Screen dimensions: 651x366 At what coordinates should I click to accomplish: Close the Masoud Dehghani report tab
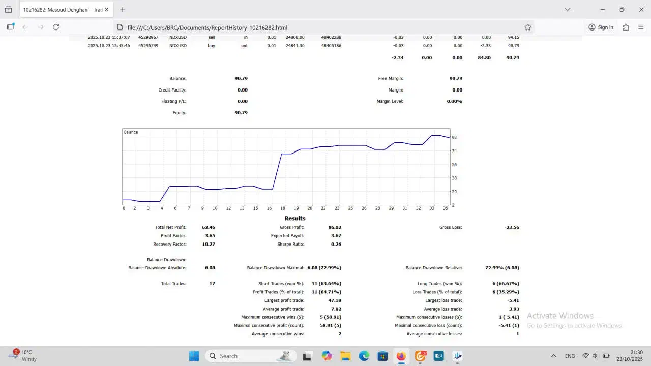tap(107, 10)
